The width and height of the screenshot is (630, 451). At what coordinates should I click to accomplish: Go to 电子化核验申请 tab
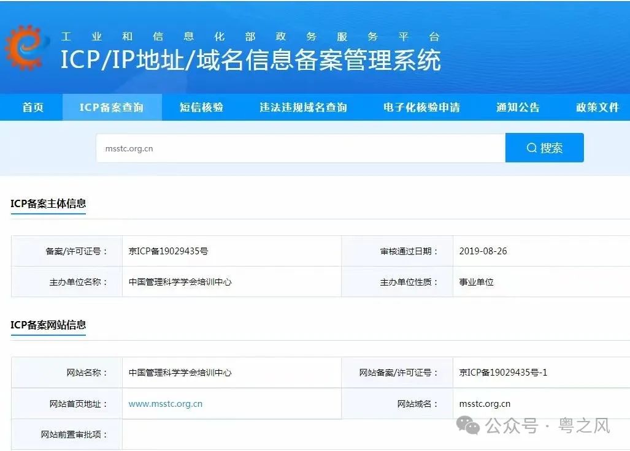421,107
